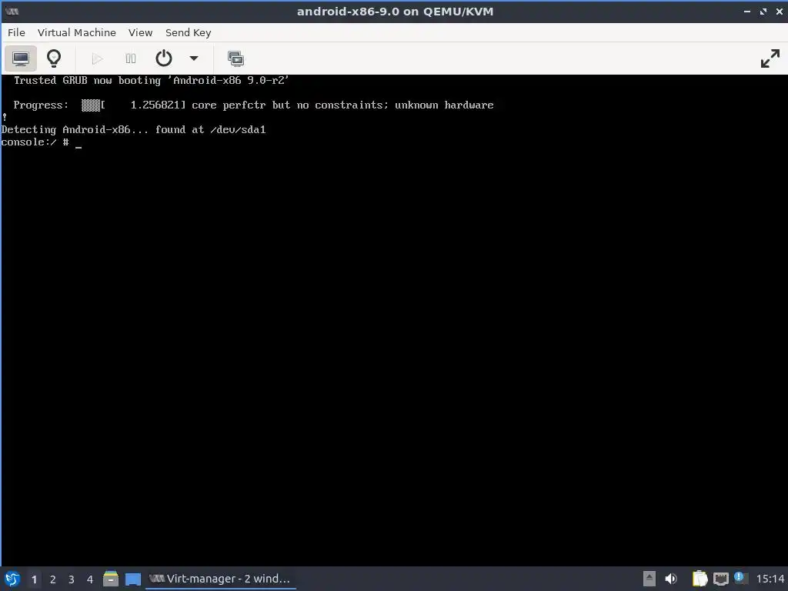788x591 pixels.
Task: Expand shutdown options dropdown arrow
Action: coord(193,58)
